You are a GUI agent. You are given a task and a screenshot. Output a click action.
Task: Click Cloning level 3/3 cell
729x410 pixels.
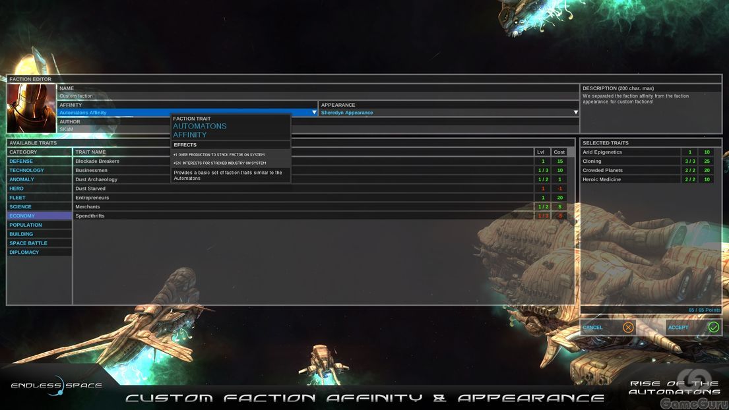690,161
